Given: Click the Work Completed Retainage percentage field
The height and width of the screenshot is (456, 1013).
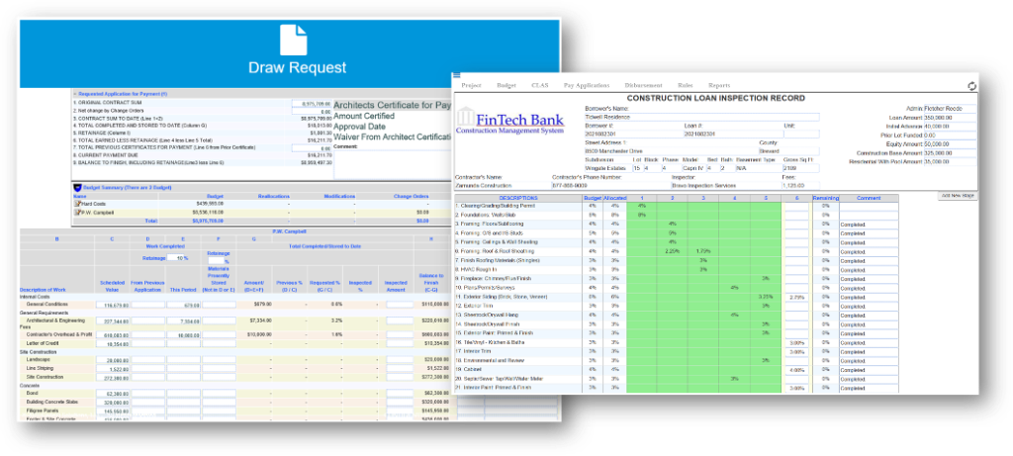Looking at the screenshot, I should [x=183, y=257].
